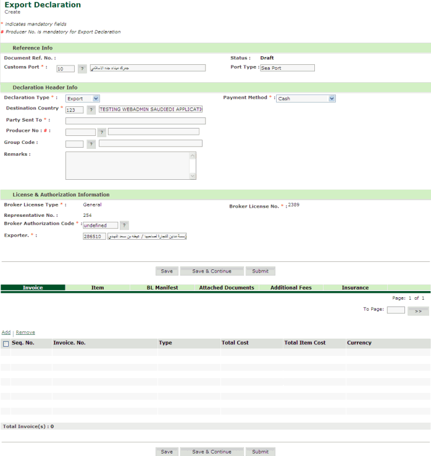
Task: Select the Attached Documents tab
Action: point(227,288)
